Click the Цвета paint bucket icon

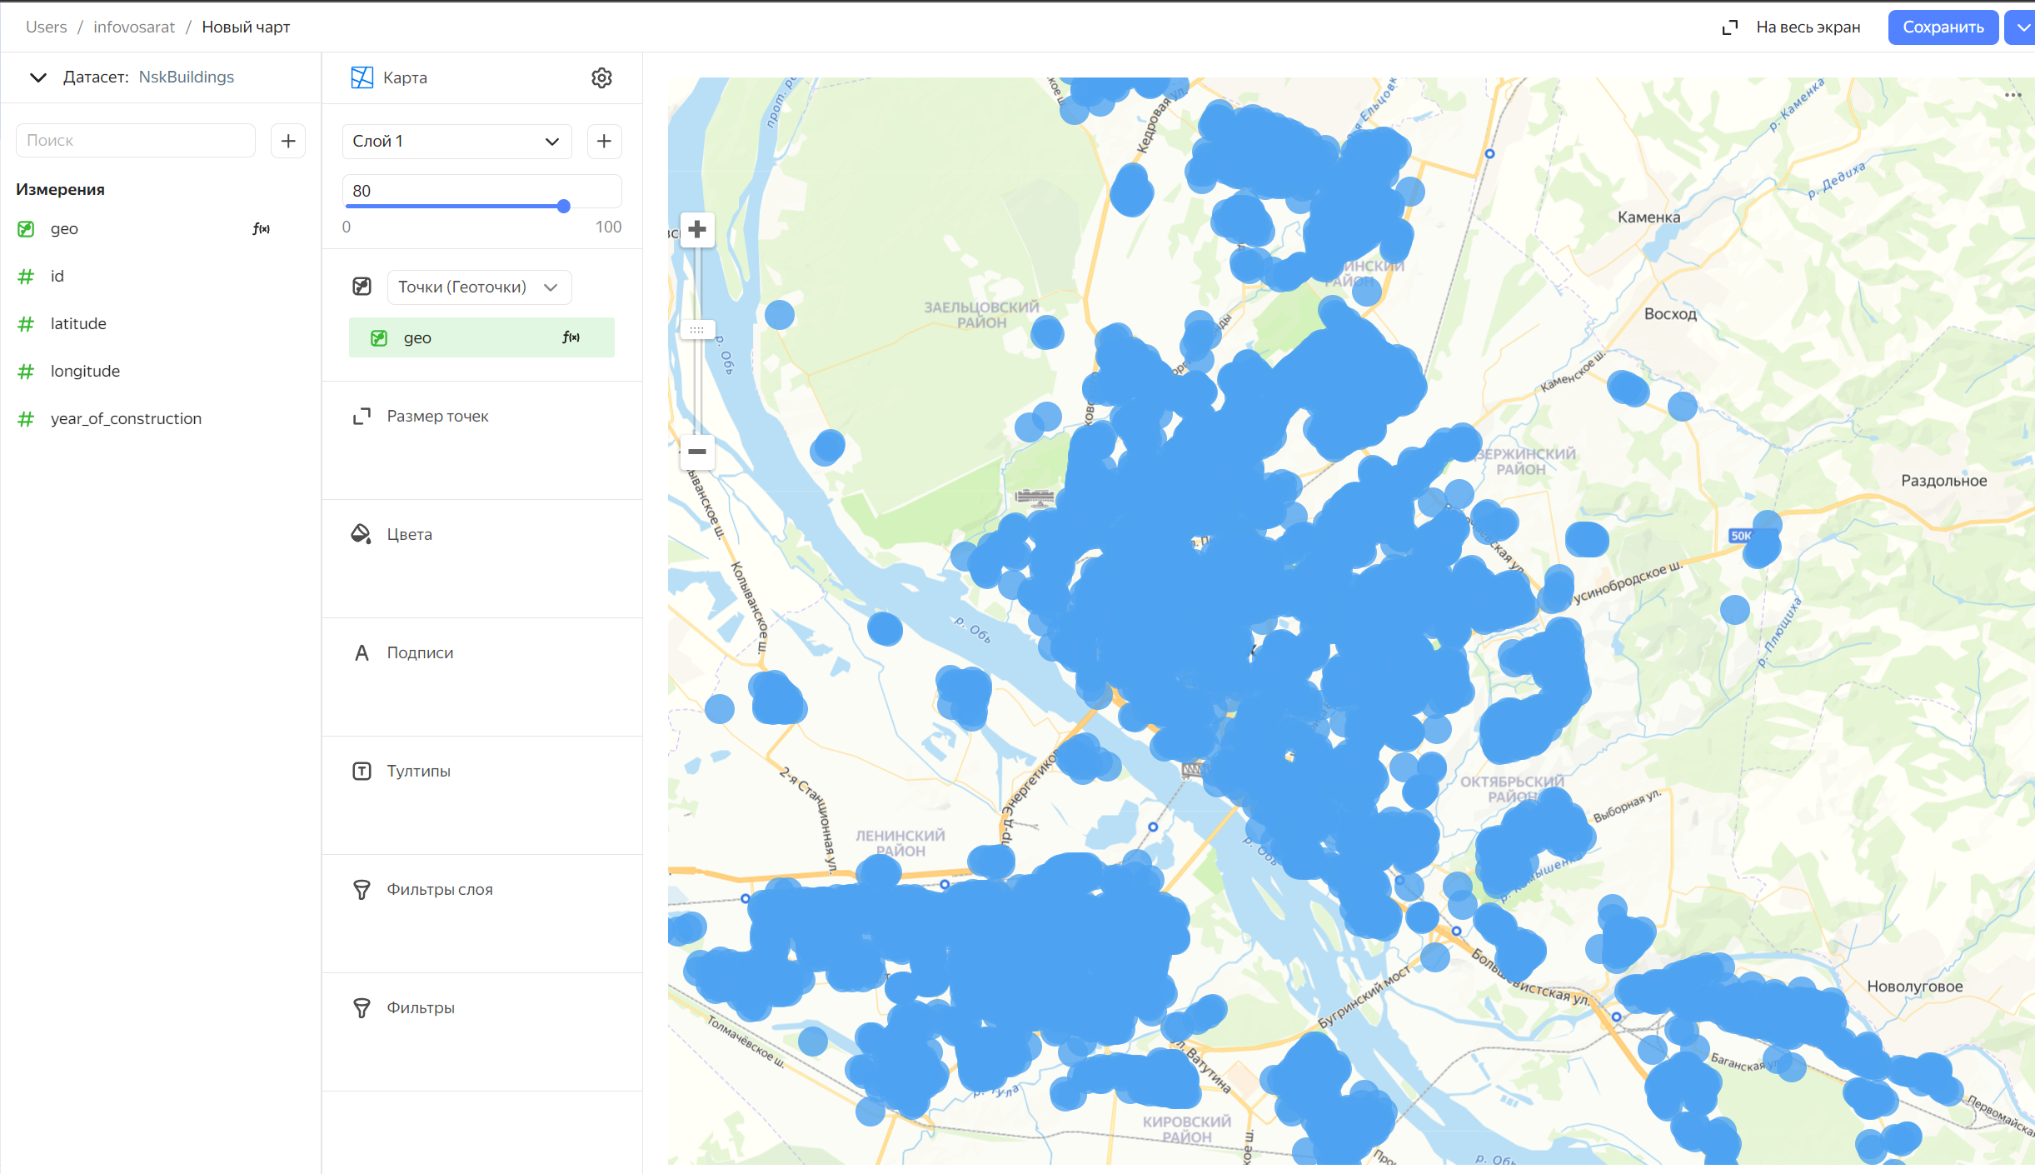(361, 534)
